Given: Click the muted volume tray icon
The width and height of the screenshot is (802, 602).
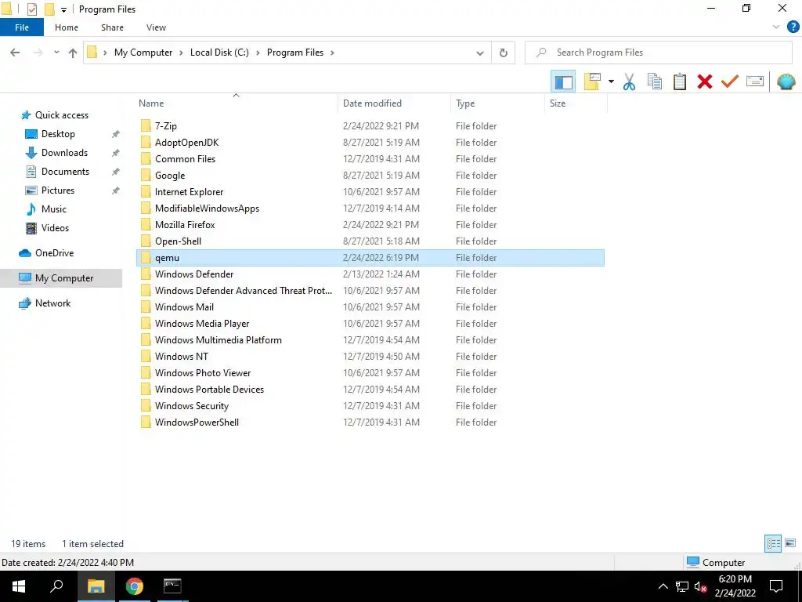Looking at the screenshot, I should point(701,586).
